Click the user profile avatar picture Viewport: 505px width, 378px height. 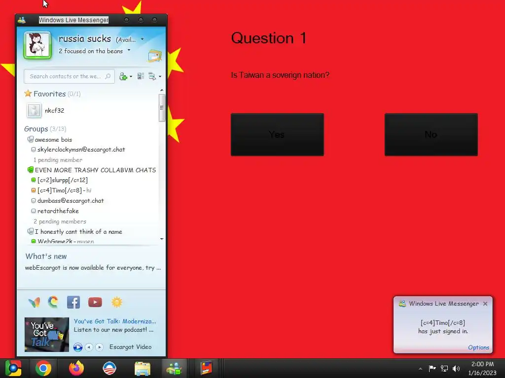pyautogui.click(x=37, y=45)
